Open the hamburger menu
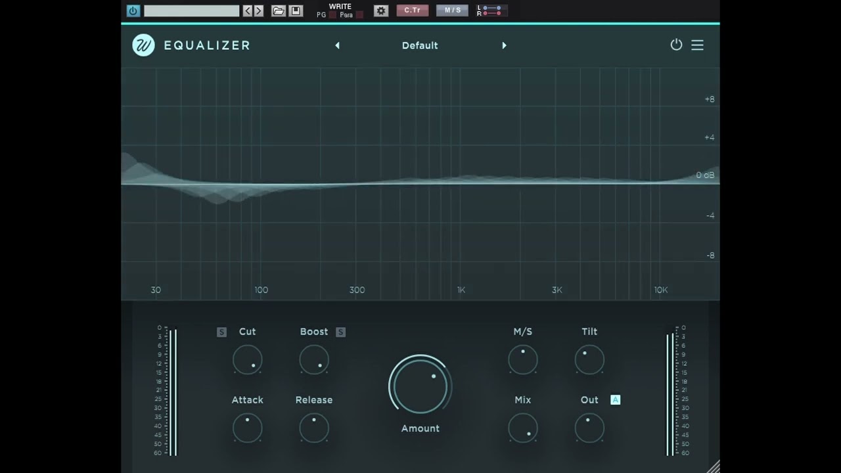The image size is (841, 473). tap(698, 45)
